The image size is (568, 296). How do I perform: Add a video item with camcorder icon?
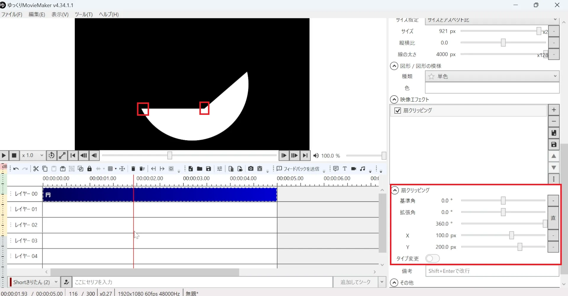click(x=354, y=169)
